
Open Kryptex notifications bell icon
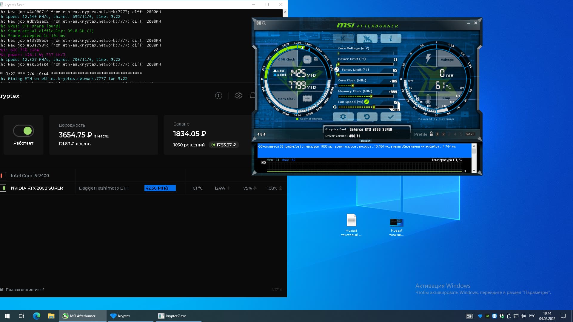tap(253, 96)
